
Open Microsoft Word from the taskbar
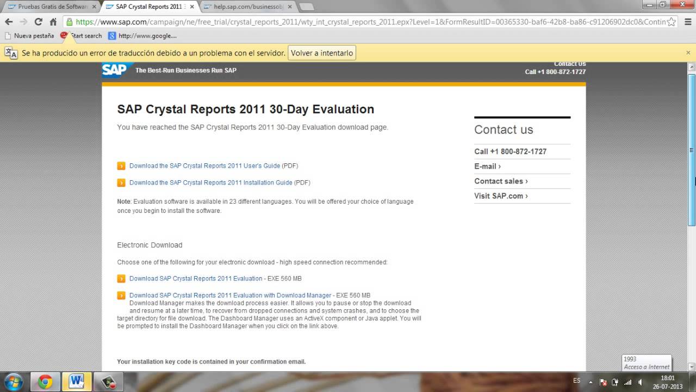click(76, 382)
